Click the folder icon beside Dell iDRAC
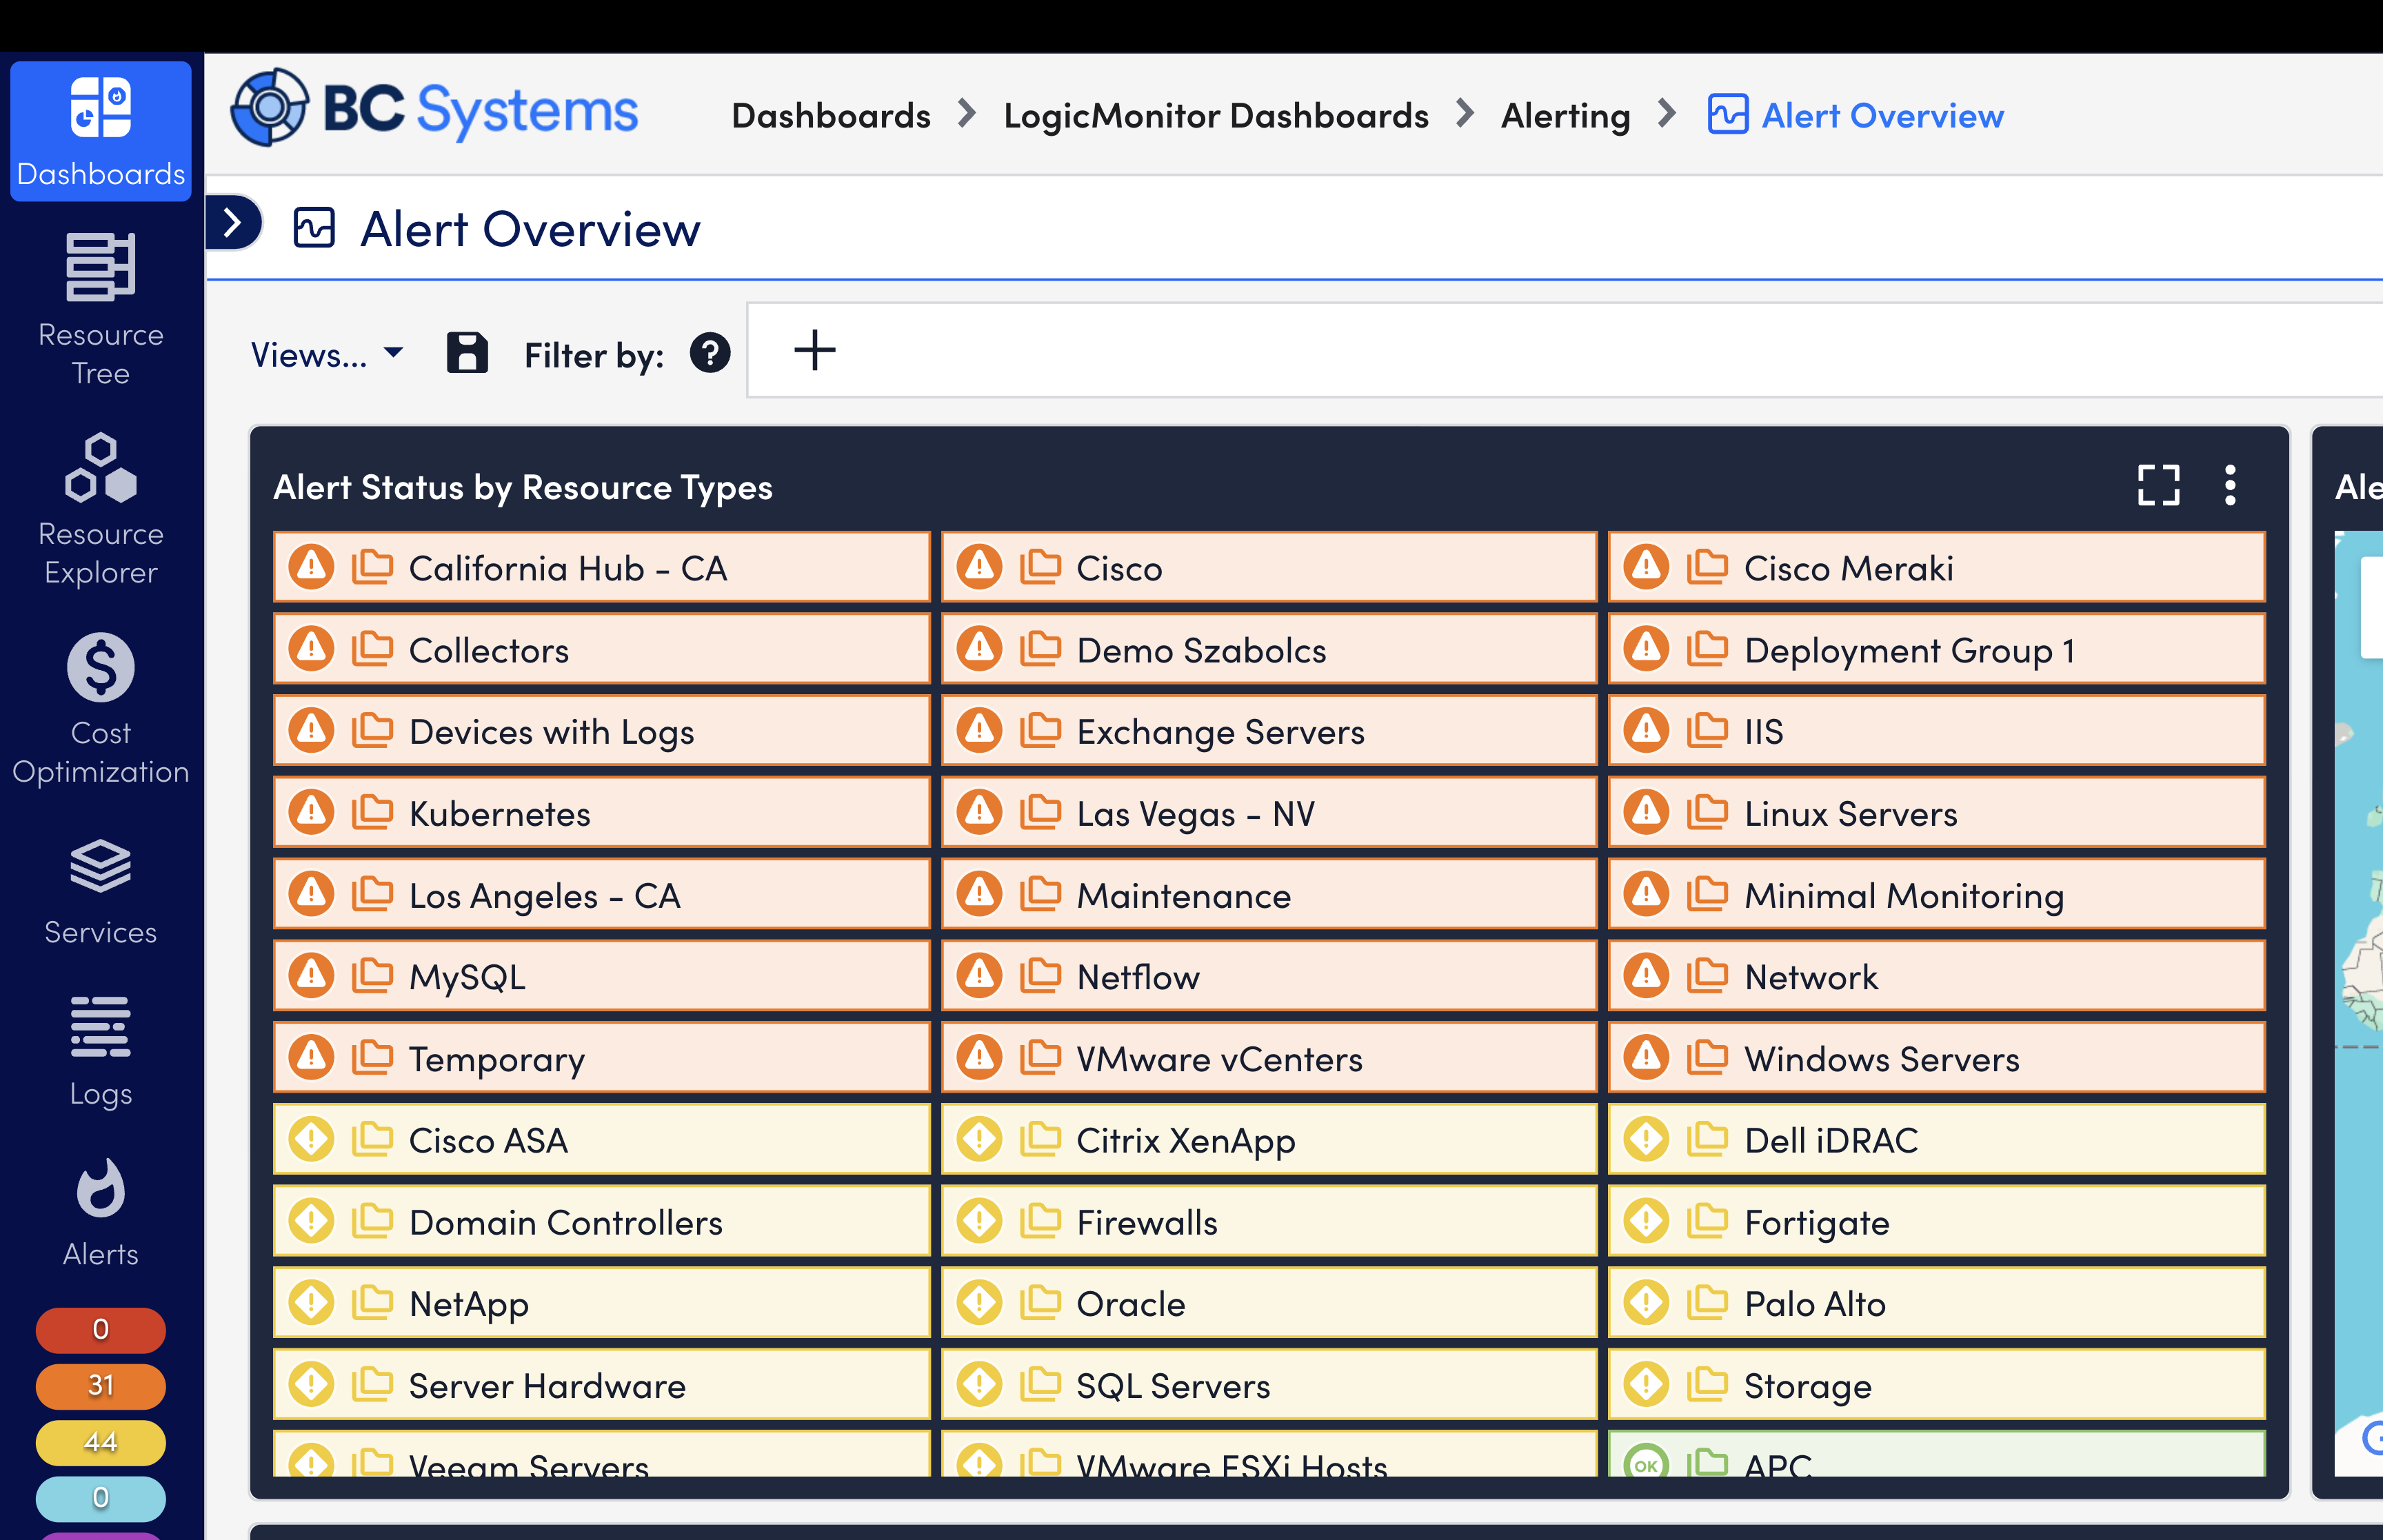 1707,1139
